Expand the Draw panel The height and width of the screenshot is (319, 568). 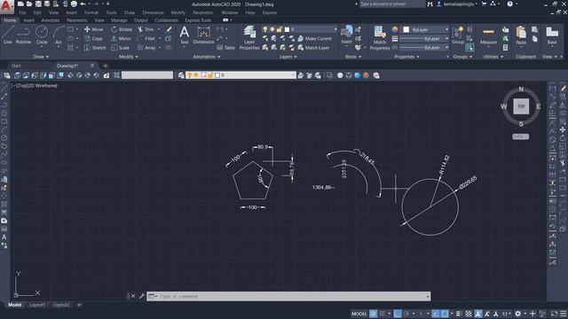click(x=41, y=57)
